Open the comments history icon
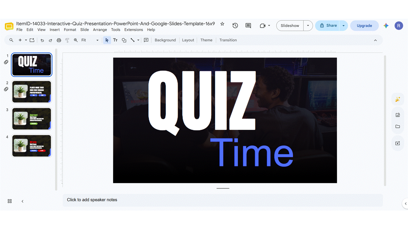 248,26
